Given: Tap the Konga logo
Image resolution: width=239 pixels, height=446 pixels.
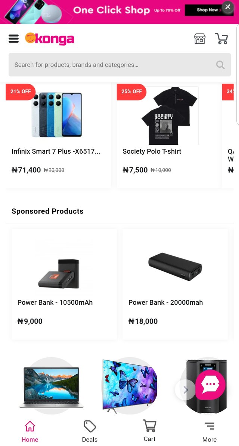Looking at the screenshot, I should [x=50, y=39].
